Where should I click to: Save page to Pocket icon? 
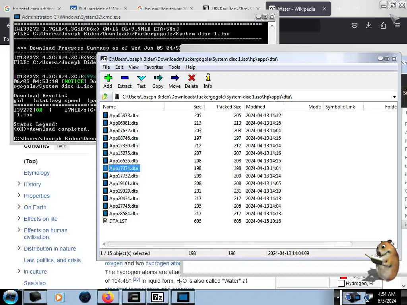tap(354, 25)
